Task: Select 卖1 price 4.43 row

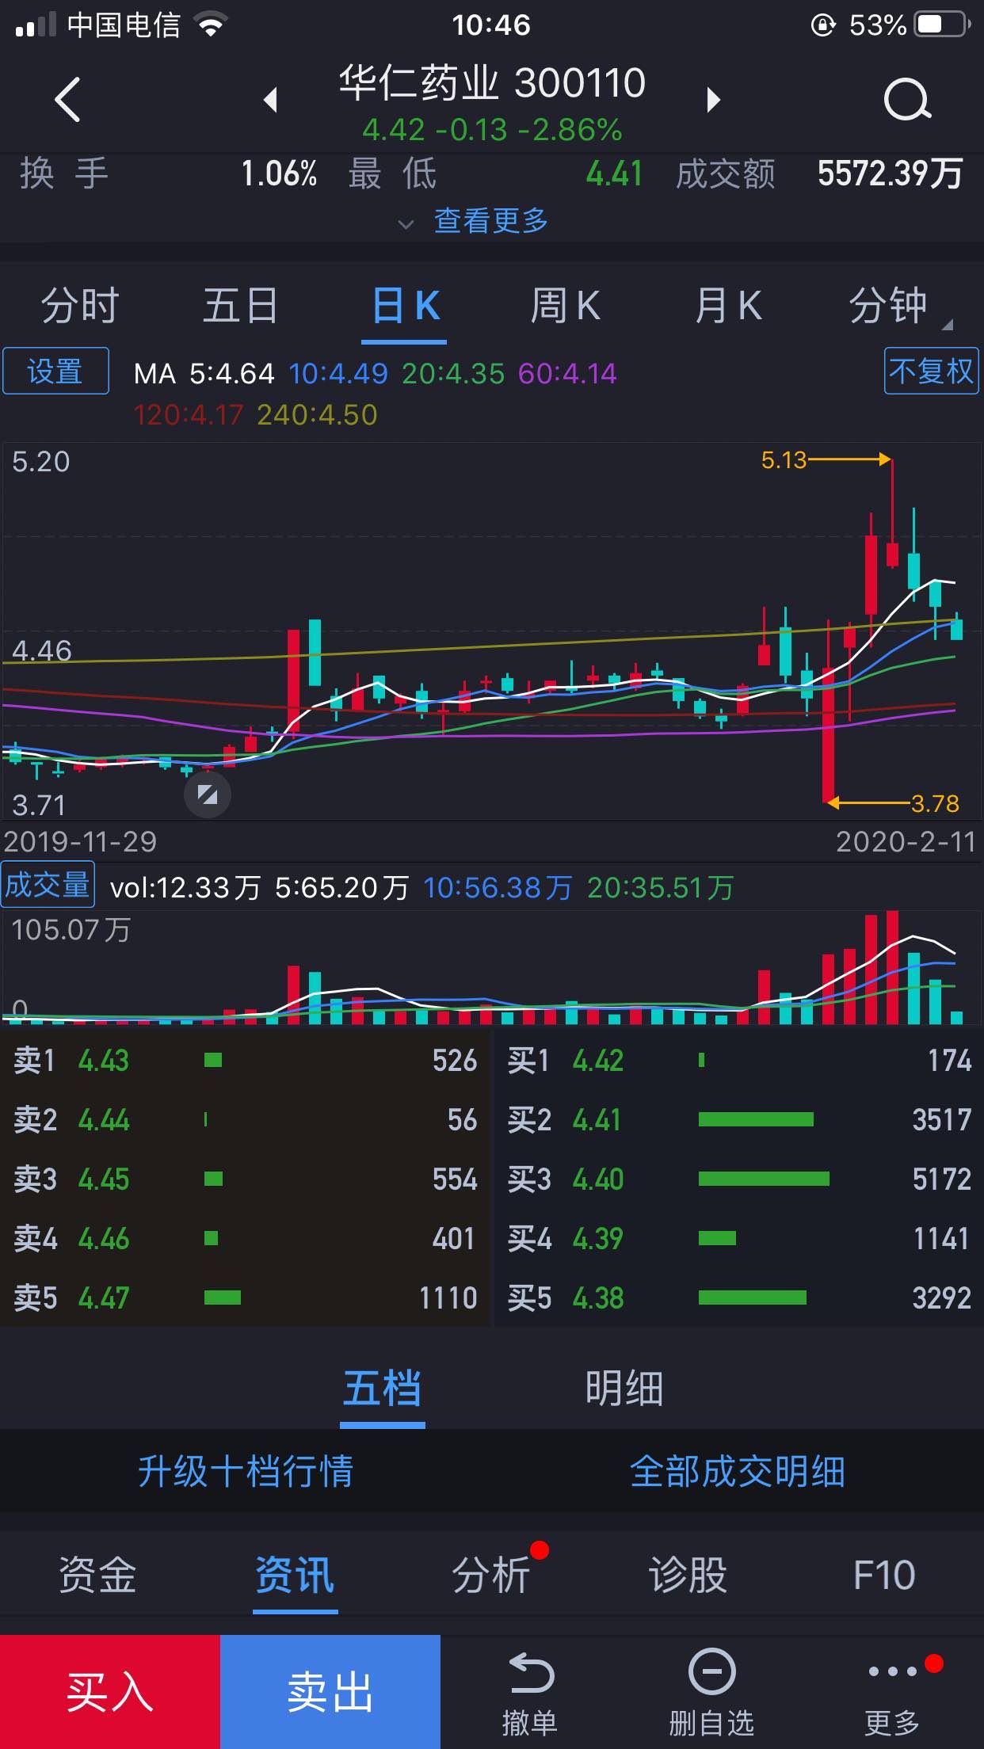Action: [x=245, y=1060]
